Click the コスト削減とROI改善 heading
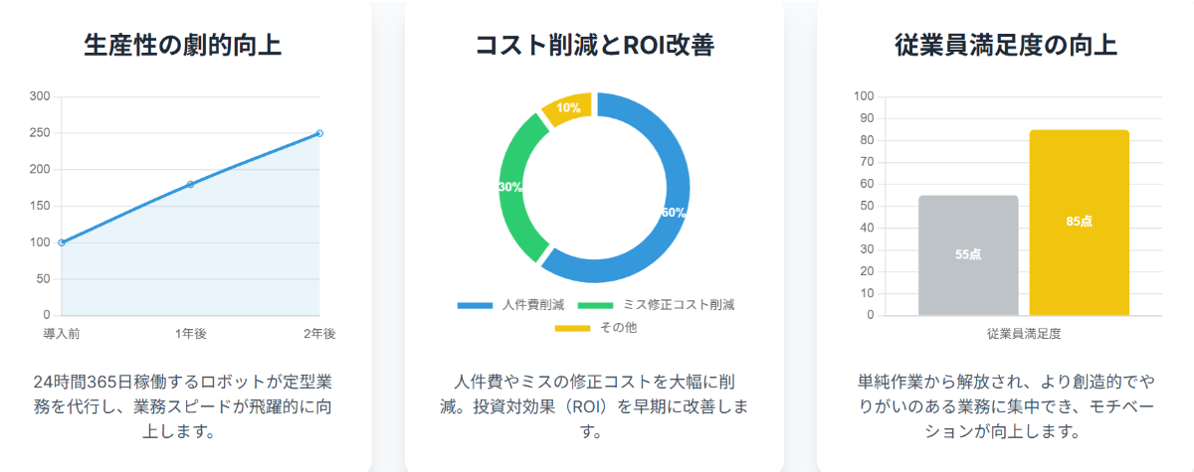Viewport: 1194px width, 472px height. point(594,46)
